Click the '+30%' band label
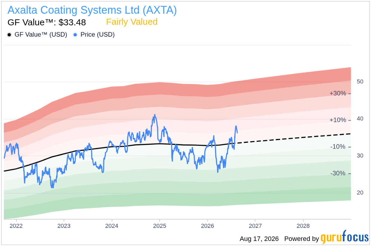The height and width of the screenshot is (246, 371). [338, 94]
